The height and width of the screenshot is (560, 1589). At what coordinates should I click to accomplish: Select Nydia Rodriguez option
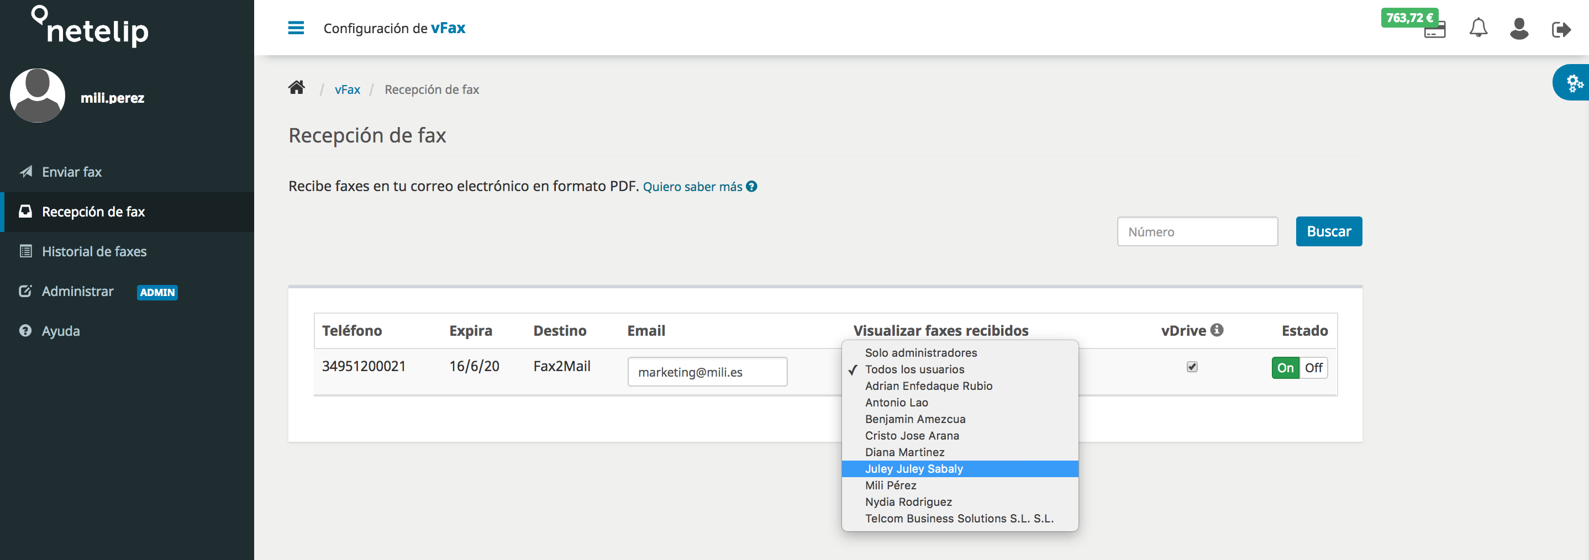tap(960, 502)
